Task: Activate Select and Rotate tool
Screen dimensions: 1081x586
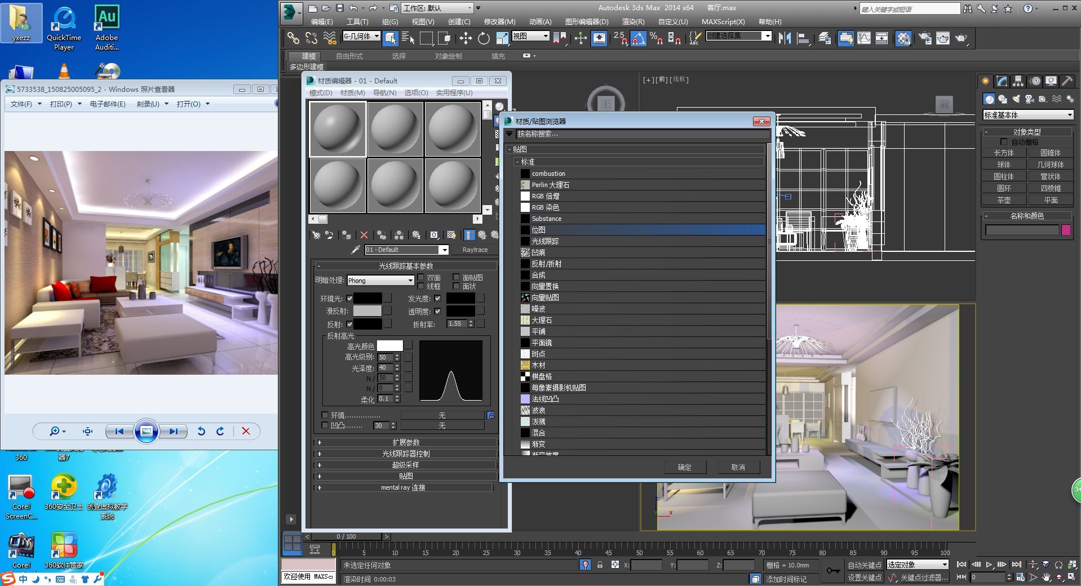Action: [x=484, y=38]
